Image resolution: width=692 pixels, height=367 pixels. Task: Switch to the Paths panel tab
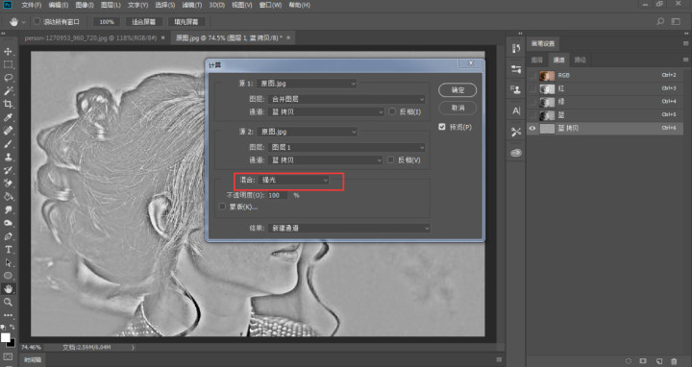[580, 60]
